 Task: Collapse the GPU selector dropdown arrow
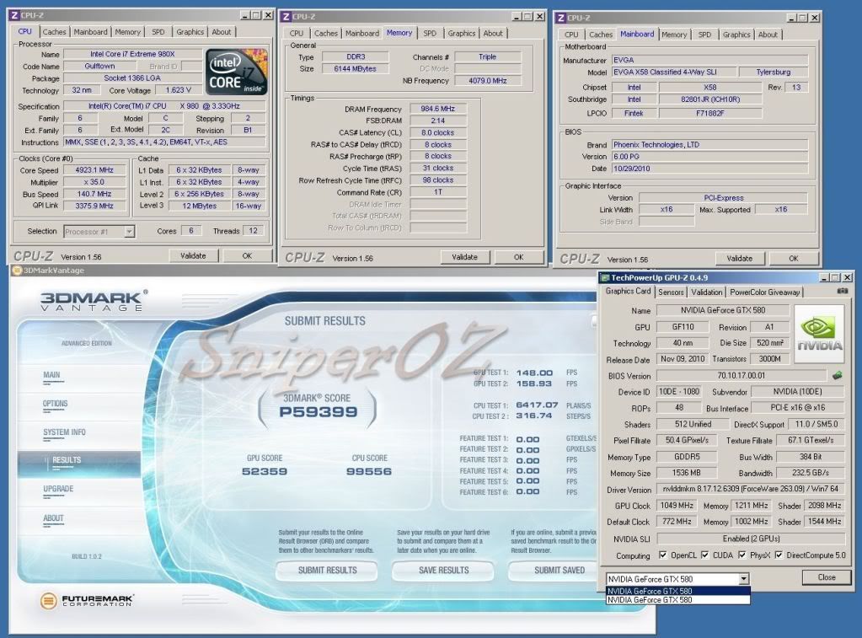coord(742,578)
